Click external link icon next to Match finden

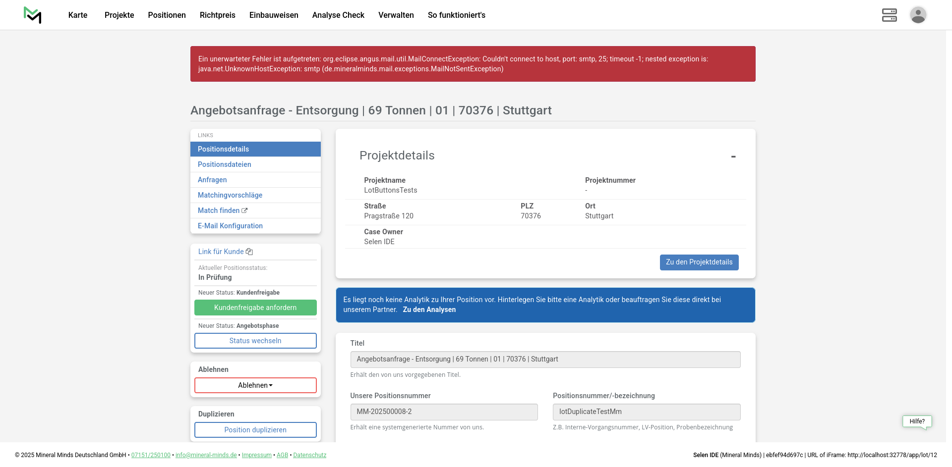[244, 210]
